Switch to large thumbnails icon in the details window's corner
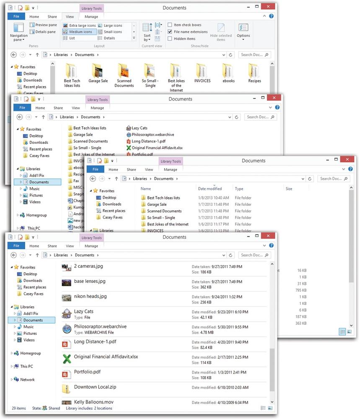Image resolution: width=359 pixels, height=419 pixels. 349,332
